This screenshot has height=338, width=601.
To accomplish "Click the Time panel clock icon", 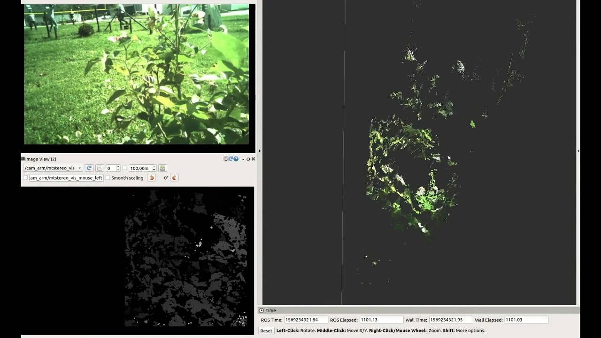I will pyautogui.click(x=262, y=310).
